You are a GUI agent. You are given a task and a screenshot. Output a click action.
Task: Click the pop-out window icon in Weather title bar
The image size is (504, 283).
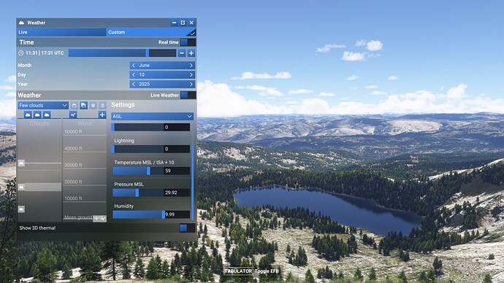183,23
